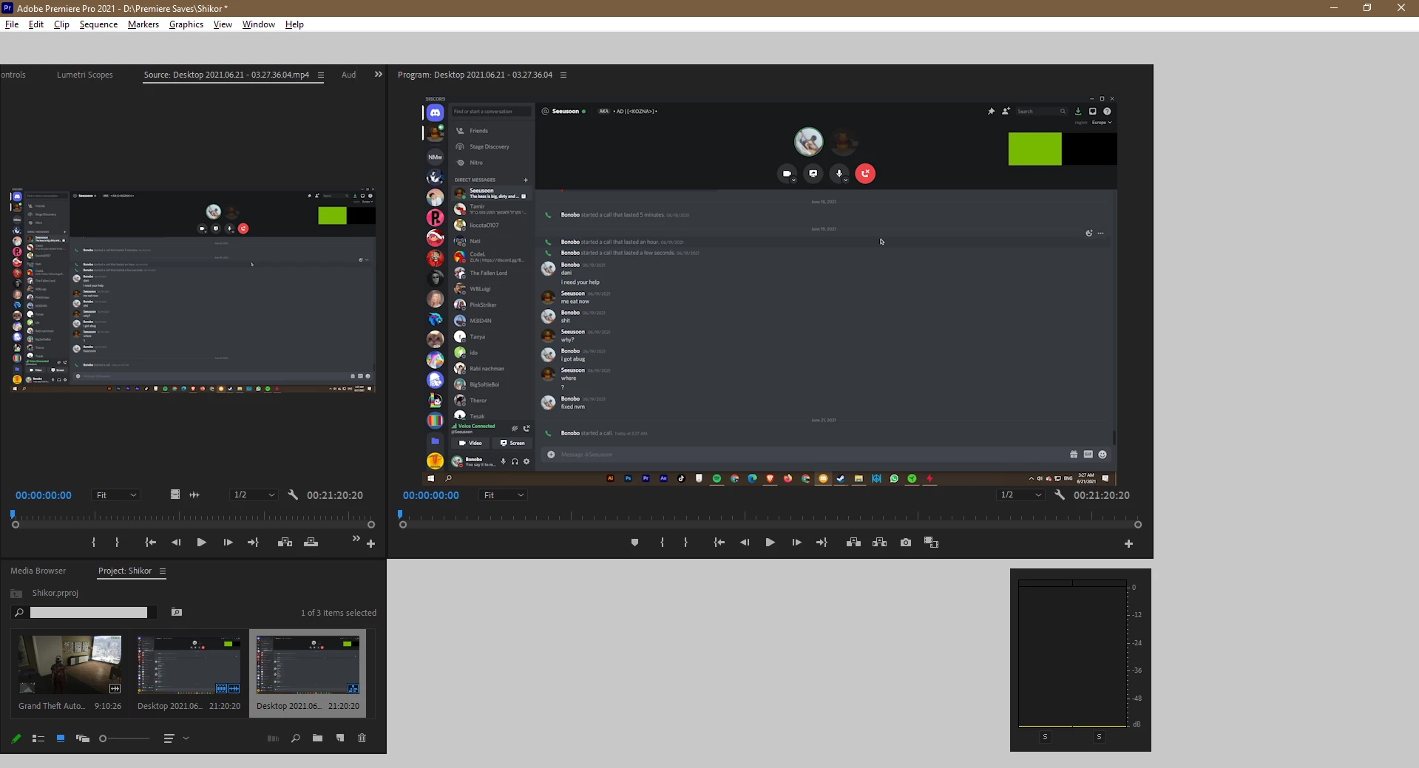The height and width of the screenshot is (768, 1419).
Task: Step back one frame in Program monitor
Action: [x=745, y=543]
